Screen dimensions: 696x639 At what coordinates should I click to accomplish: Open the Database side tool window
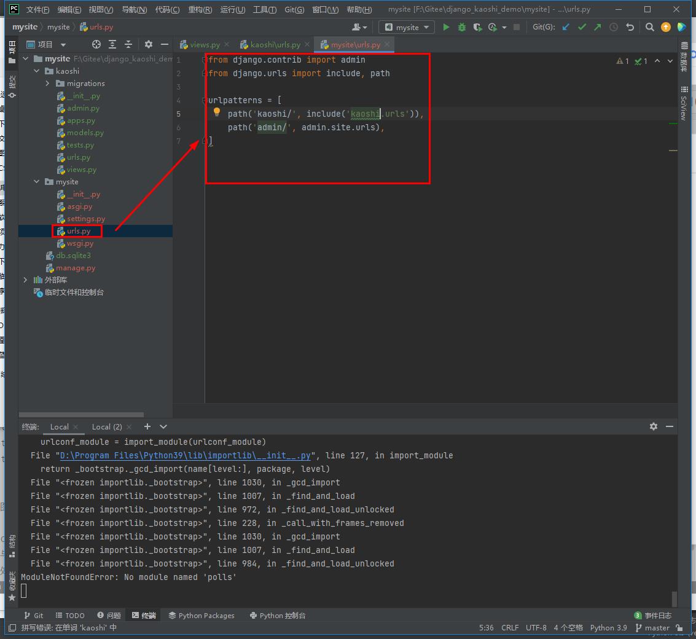pos(684,57)
